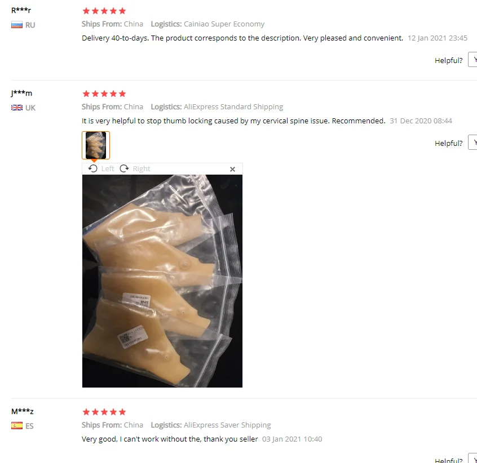Click the reviewer name M***z

(x=22, y=411)
